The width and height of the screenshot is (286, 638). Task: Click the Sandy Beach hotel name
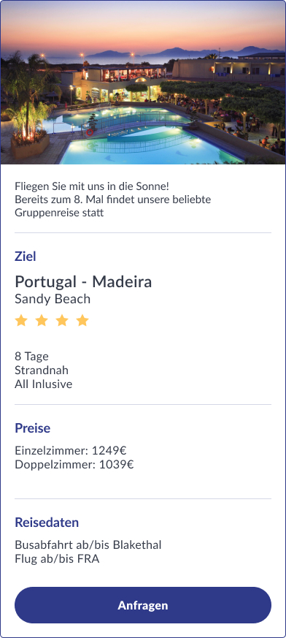point(53,299)
